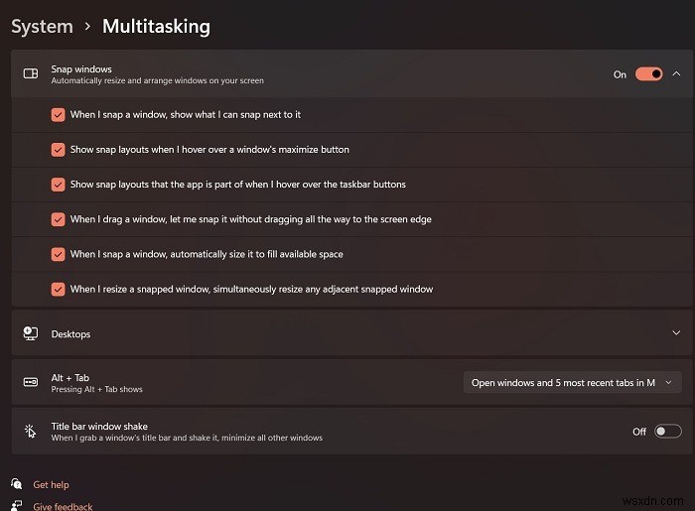This screenshot has width=695, height=511.
Task: Go back to System in breadcrumb
Action: click(42, 27)
